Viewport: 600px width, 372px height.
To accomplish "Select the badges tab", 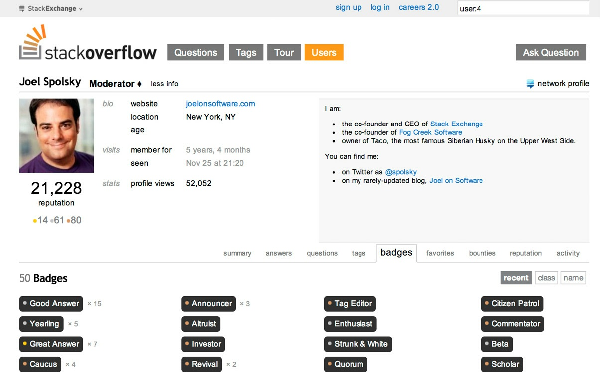I will 396,253.
